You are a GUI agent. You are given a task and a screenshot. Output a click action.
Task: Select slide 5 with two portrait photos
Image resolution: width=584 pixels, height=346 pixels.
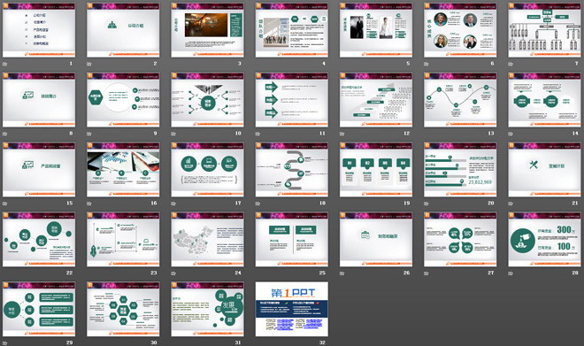tap(376, 30)
